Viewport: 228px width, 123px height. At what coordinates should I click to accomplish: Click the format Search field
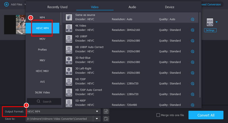[x=46, y=101]
